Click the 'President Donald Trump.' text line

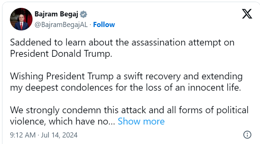(61, 54)
